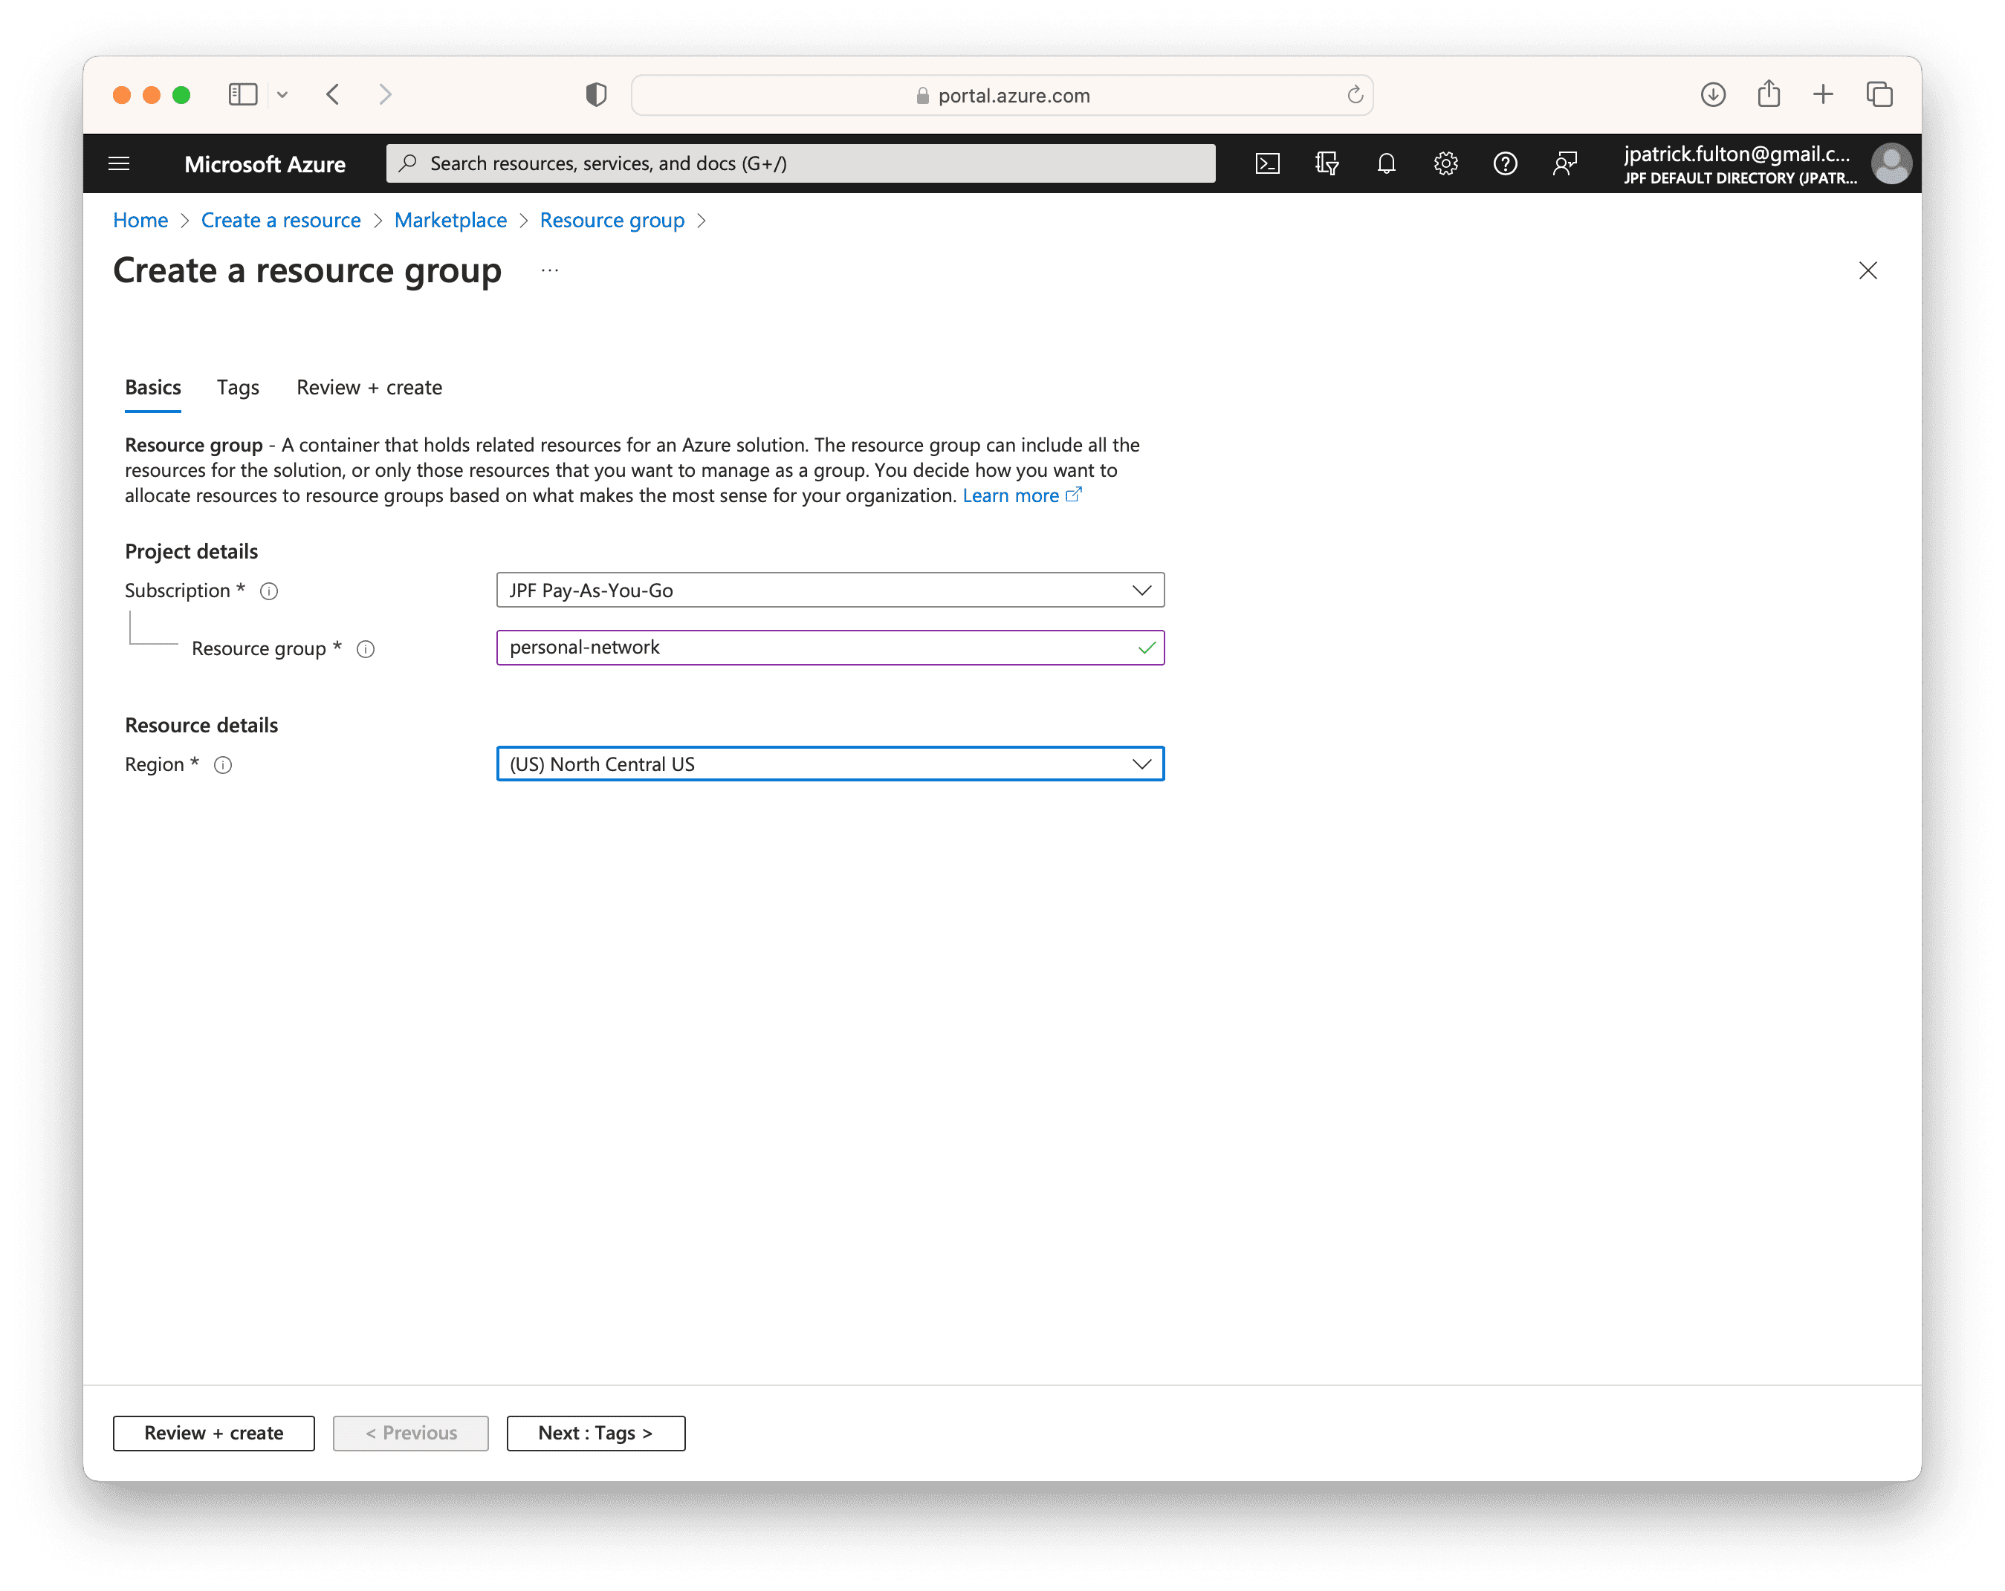
Task: Open portal settings gear
Action: pyautogui.click(x=1445, y=164)
